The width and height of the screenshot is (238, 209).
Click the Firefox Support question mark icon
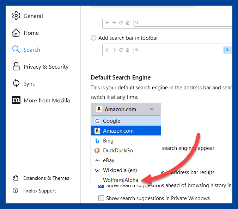[15, 190]
